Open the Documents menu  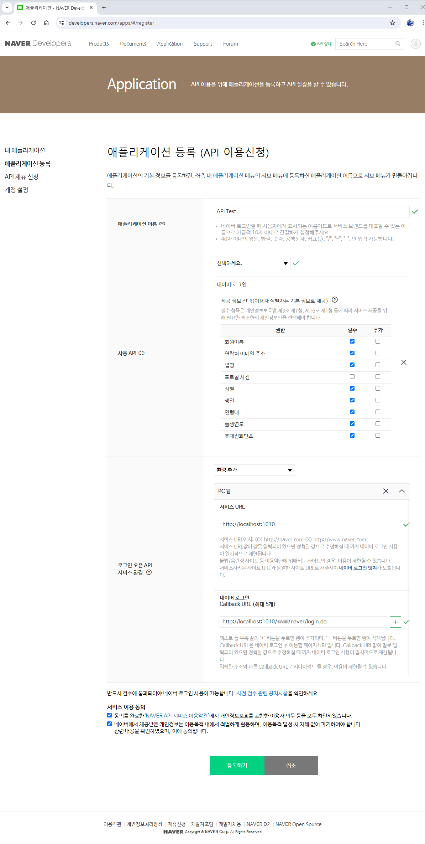click(x=133, y=43)
